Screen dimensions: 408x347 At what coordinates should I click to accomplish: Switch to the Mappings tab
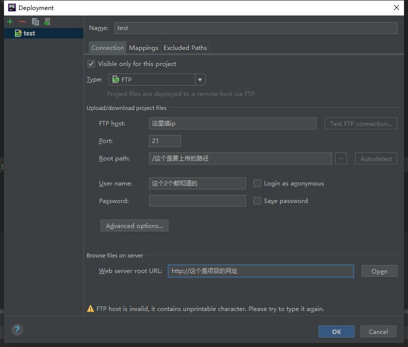coord(143,48)
